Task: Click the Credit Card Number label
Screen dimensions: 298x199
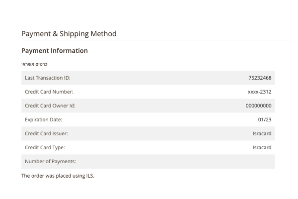Action: (x=49, y=92)
